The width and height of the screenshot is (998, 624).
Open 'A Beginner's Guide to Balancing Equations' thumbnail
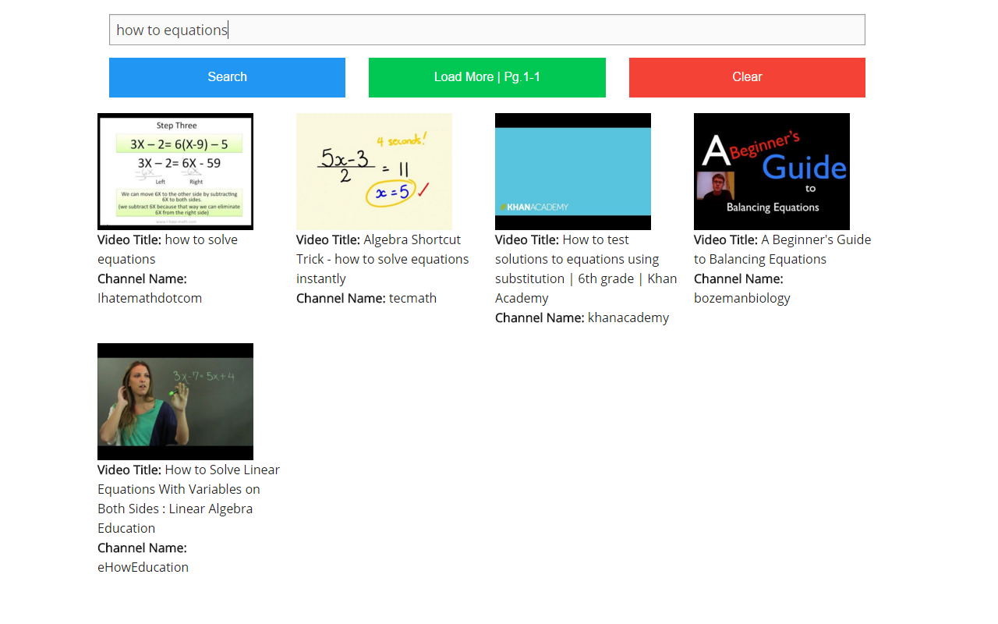pos(771,171)
